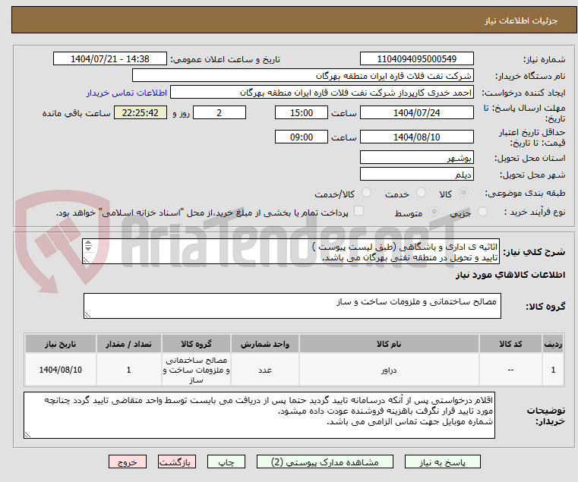578x482 pixels.
Task: Click the دراور item name cell
Action: (x=389, y=370)
